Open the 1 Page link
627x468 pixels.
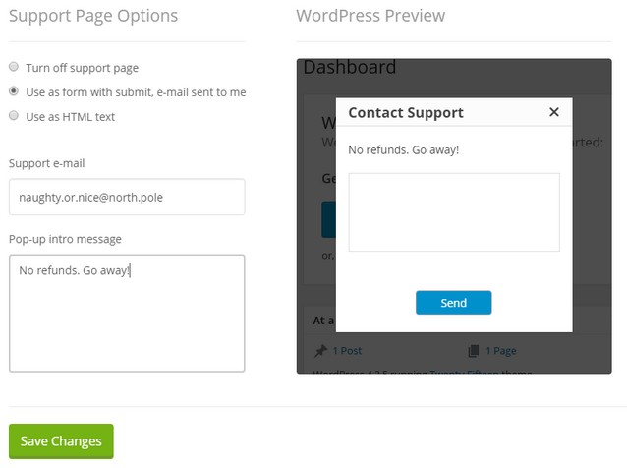(x=499, y=350)
